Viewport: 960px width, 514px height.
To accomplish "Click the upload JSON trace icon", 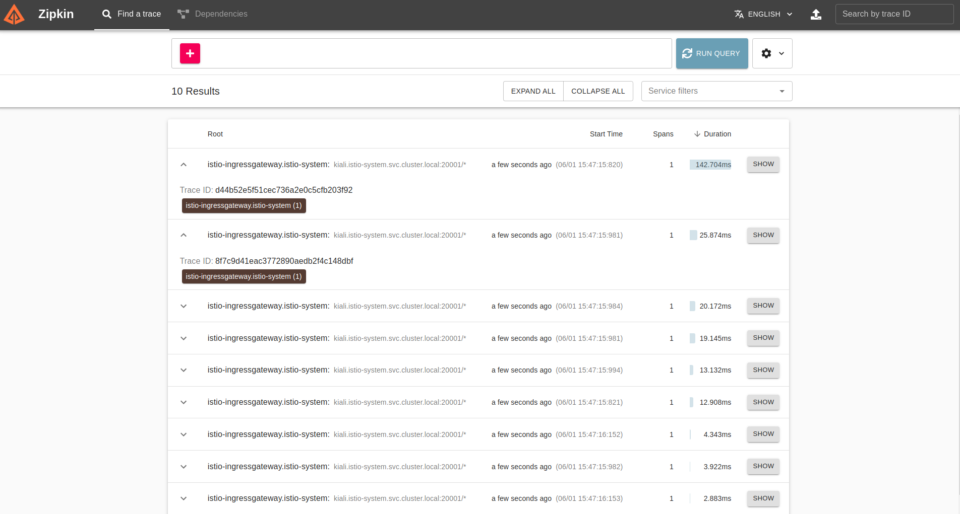I will (x=816, y=14).
